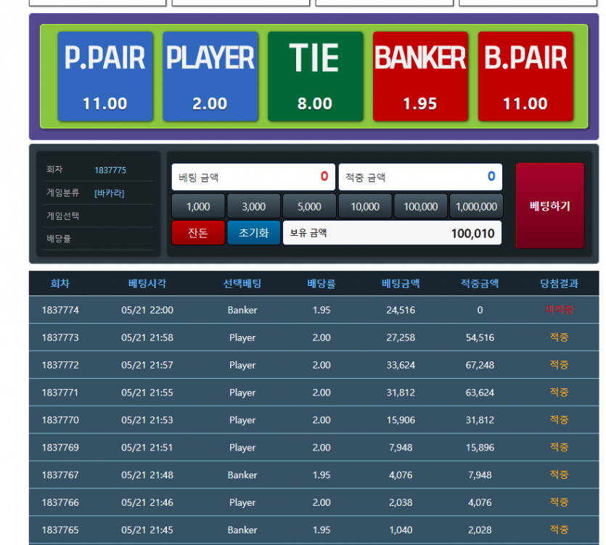Select the PLAYER 2.00 bet tile

tap(210, 76)
